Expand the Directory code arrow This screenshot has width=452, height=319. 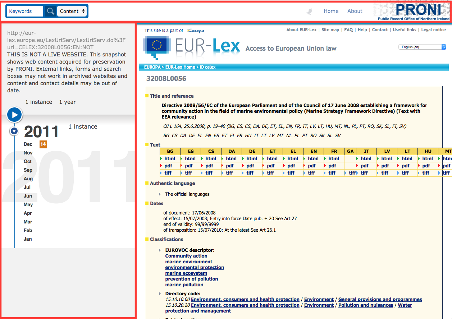click(160, 293)
